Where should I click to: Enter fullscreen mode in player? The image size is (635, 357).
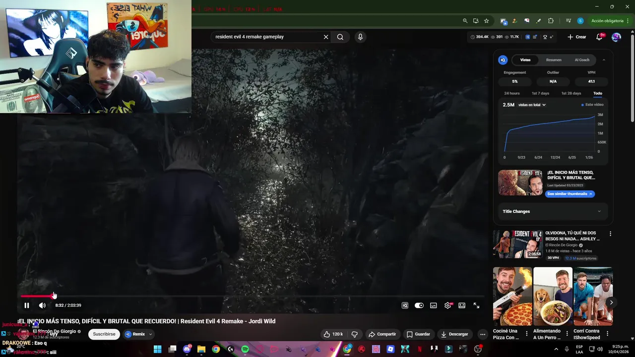tap(476, 305)
